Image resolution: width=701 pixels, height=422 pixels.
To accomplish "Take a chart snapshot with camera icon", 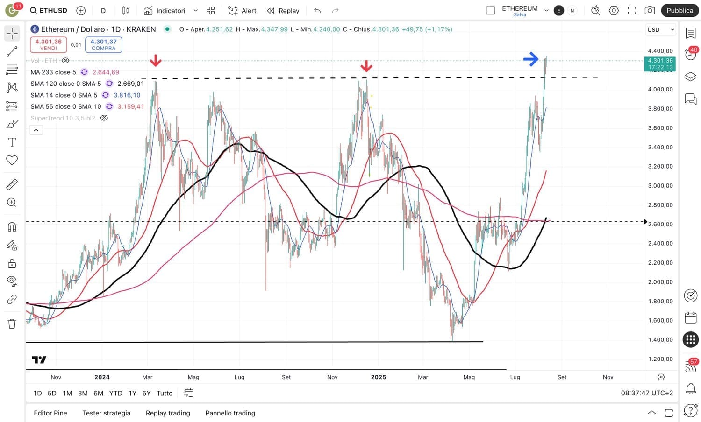I will point(650,10).
